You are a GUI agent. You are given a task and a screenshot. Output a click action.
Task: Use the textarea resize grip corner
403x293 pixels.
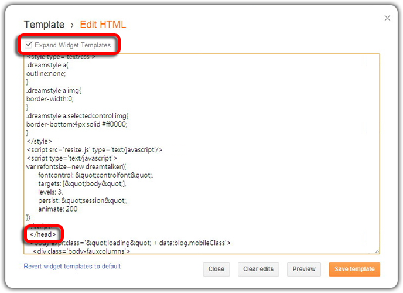[377, 251]
